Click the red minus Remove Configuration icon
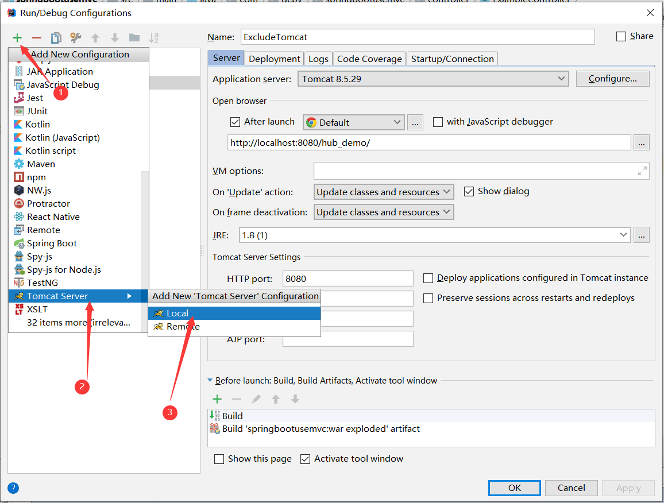 [37, 38]
